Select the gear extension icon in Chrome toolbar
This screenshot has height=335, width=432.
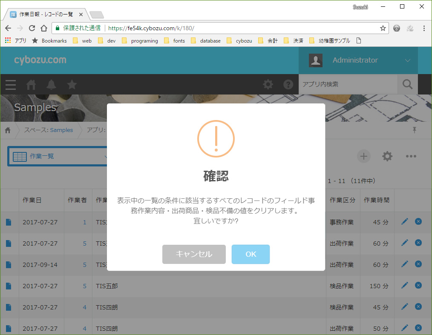(397, 28)
